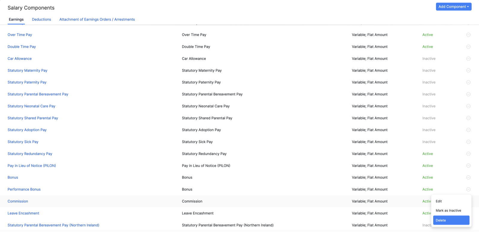
Task: Switch to the Deductions tab
Action: (x=41, y=19)
